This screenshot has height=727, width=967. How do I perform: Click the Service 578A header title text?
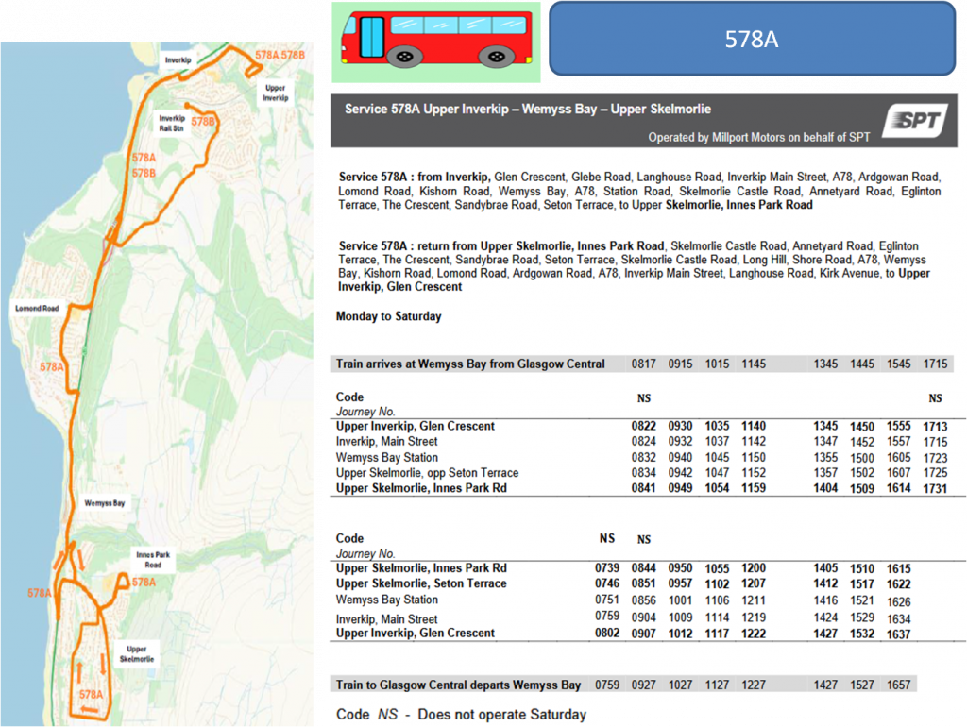527,110
